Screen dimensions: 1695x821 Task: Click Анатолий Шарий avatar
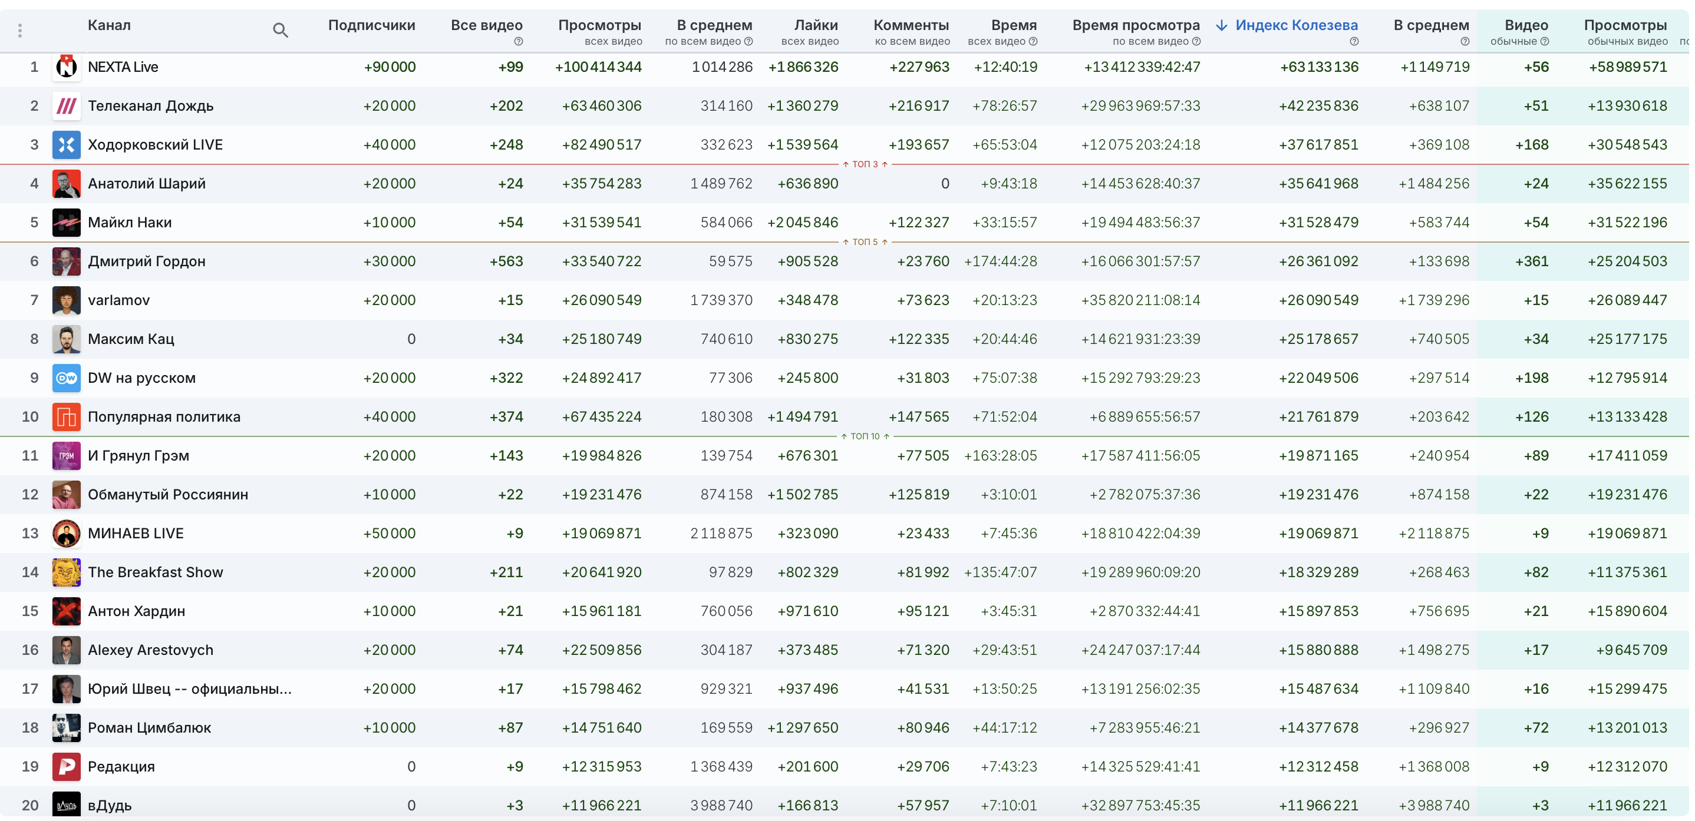point(67,183)
